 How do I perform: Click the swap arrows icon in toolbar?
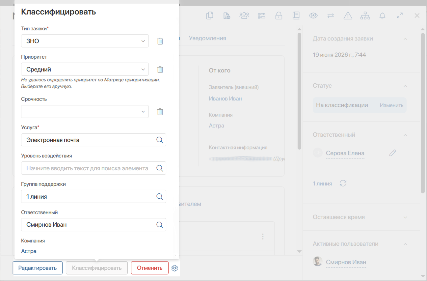(331, 15)
